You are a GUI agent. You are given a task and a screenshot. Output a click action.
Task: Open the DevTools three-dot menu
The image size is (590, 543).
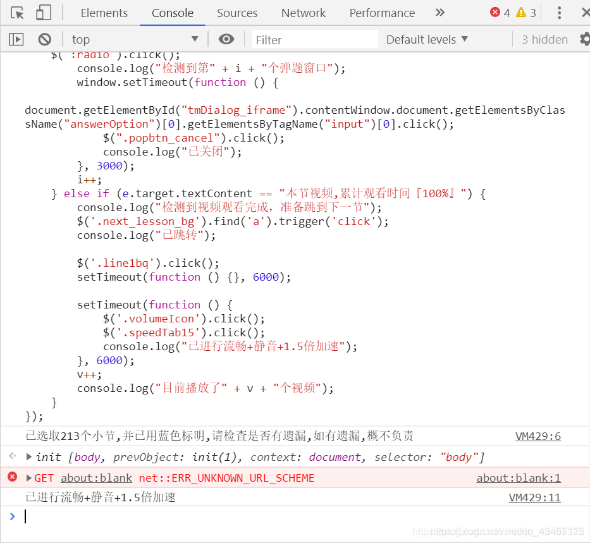point(559,13)
